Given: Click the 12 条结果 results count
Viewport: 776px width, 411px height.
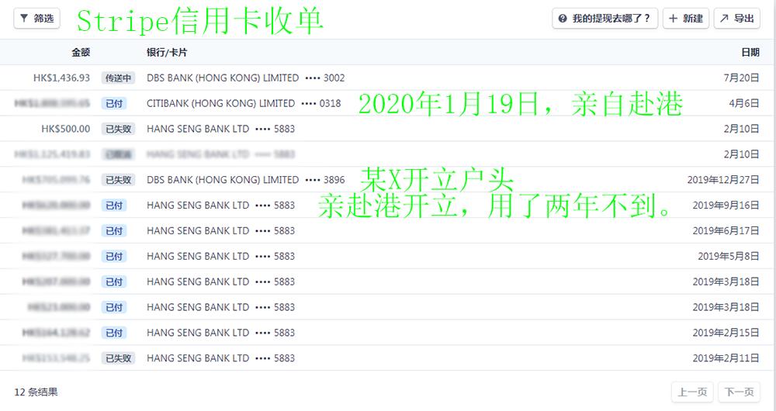Looking at the screenshot, I should pos(36,392).
